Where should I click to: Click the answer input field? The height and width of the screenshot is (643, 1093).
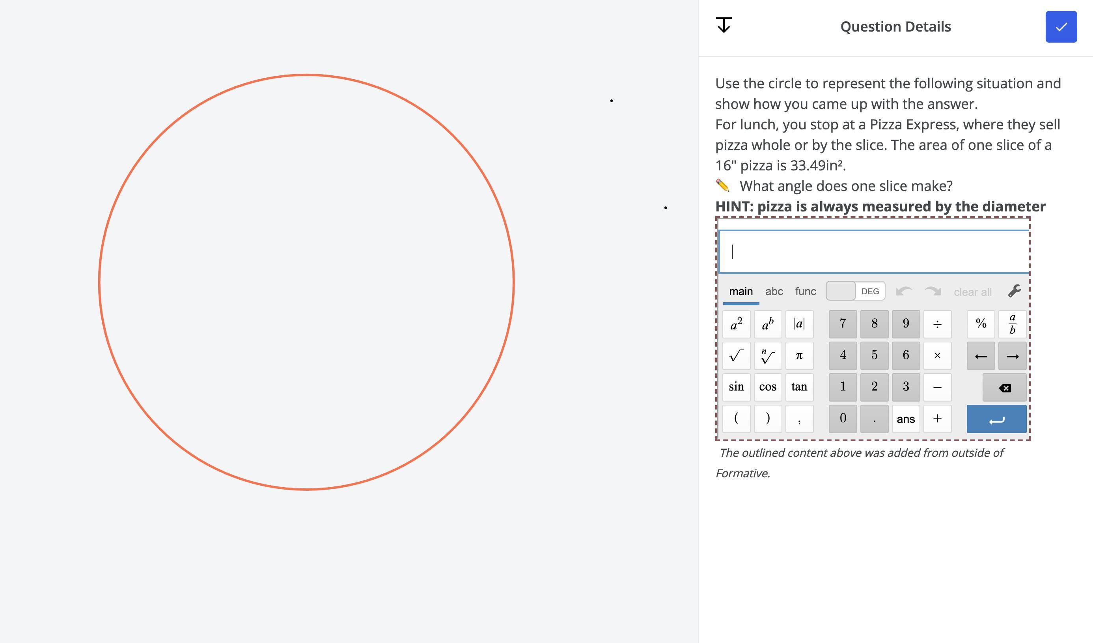pyautogui.click(x=873, y=252)
